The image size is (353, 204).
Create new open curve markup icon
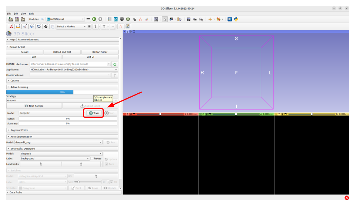32,27
